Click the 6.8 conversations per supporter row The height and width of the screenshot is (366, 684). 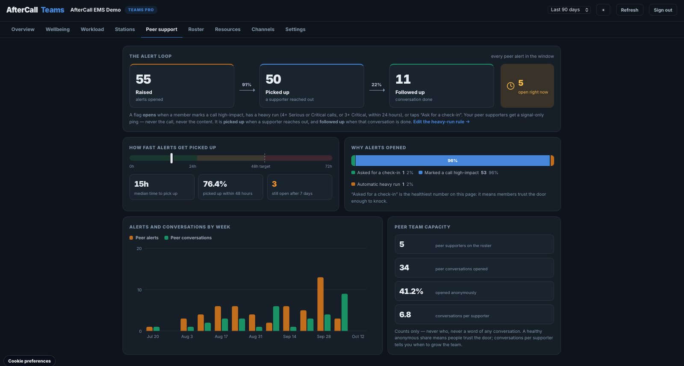pyautogui.click(x=474, y=315)
